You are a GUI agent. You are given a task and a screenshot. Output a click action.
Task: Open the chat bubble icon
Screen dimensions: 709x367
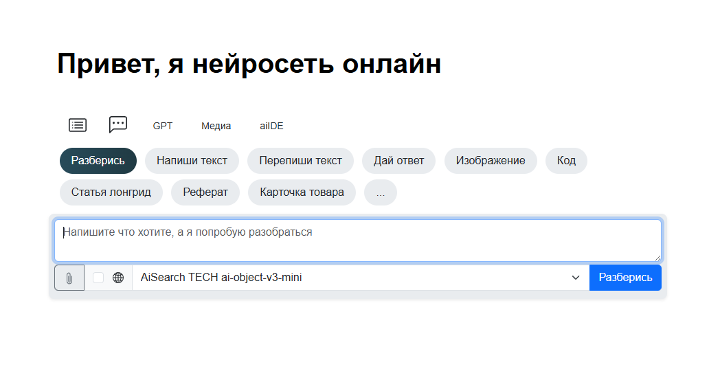(118, 124)
